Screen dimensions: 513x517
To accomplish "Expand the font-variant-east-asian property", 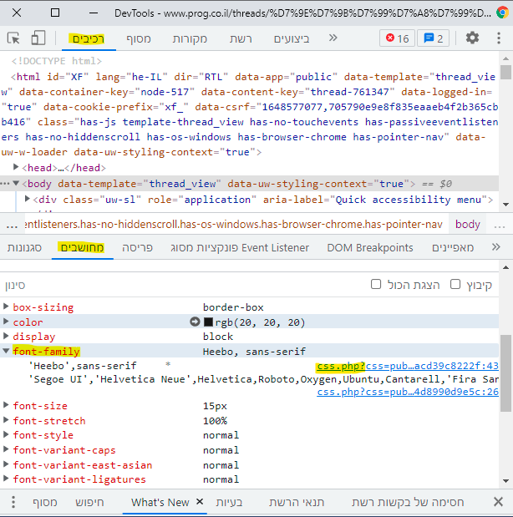I will click(x=6, y=464).
